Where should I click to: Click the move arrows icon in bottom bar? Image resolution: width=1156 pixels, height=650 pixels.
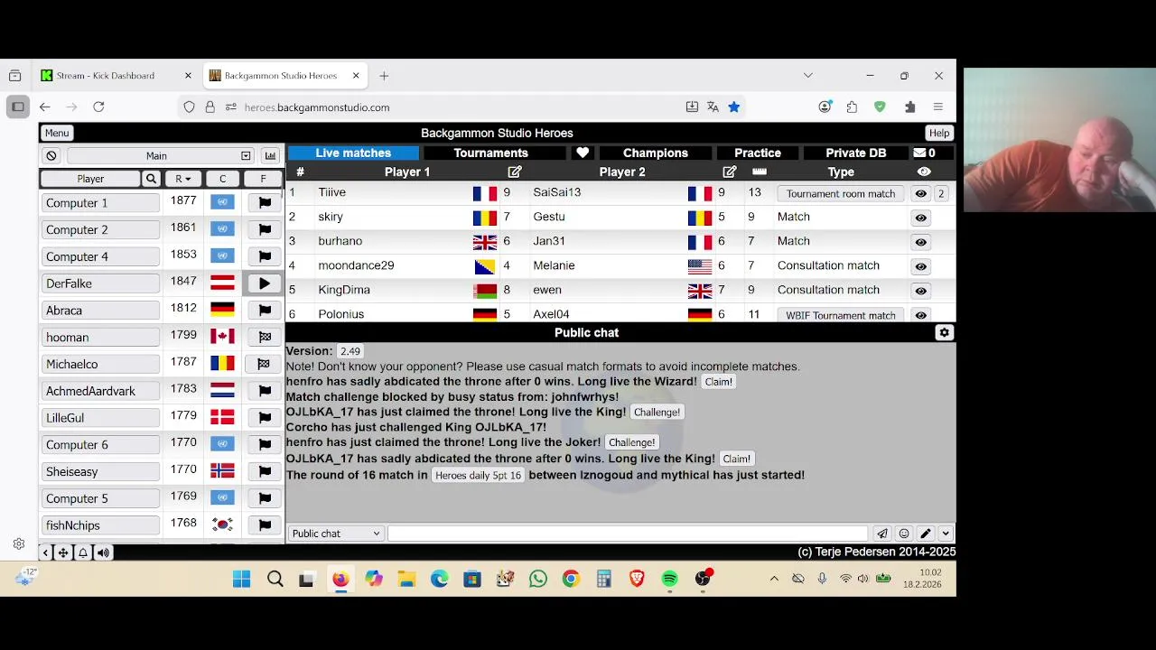[x=63, y=552]
